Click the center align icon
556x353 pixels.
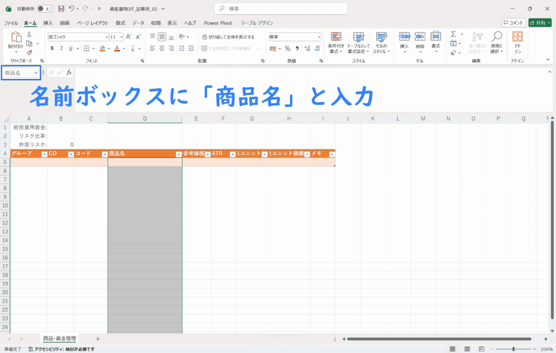(162, 48)
